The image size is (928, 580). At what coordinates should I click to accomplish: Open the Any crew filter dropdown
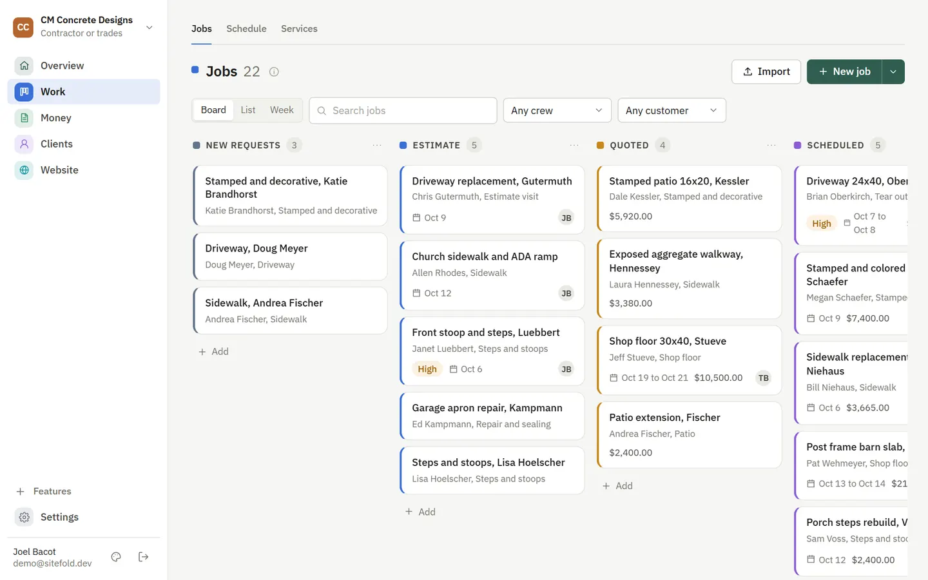point(557,110)
